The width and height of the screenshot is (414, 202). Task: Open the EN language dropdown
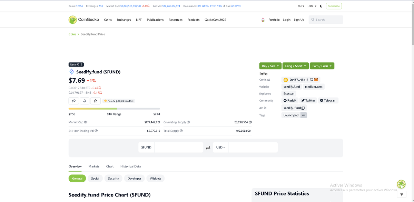click(301, 6)
